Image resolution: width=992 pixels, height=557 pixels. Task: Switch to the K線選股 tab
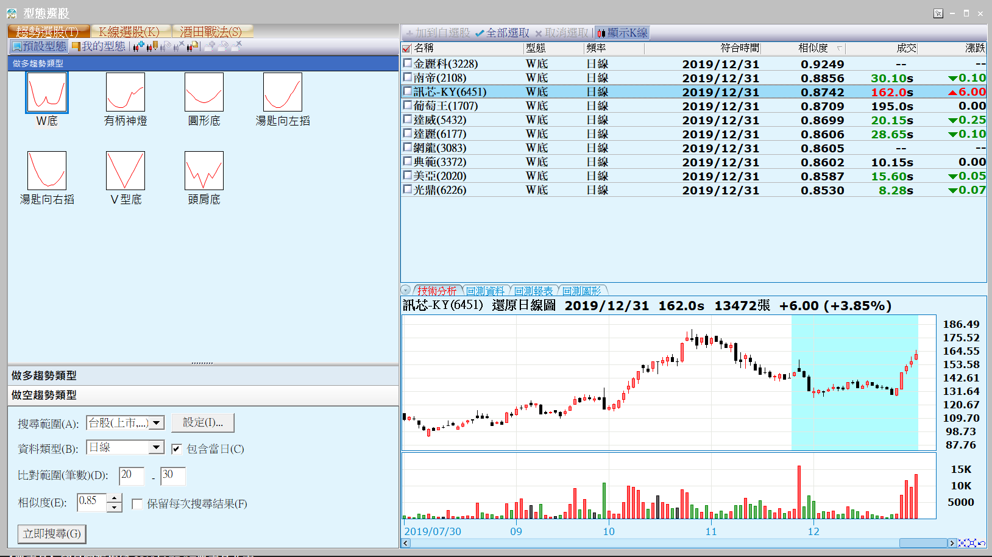coord(129,32)
